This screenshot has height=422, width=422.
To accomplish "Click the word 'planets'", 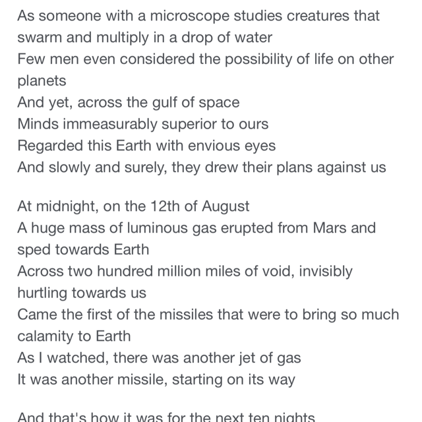I will (42, 81).
